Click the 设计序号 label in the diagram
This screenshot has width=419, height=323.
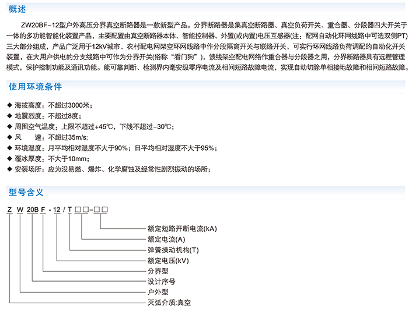point(159,282)
